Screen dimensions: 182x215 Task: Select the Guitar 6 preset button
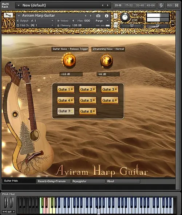click(x=110, y=101)
